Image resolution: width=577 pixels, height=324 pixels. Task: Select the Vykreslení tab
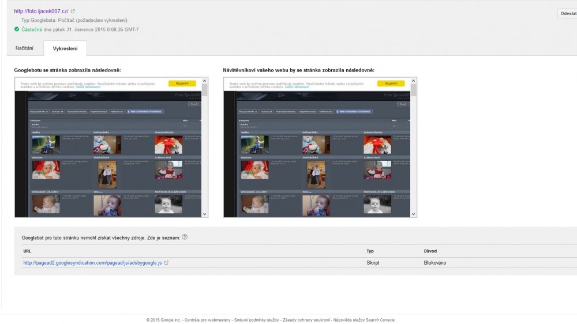65,49
